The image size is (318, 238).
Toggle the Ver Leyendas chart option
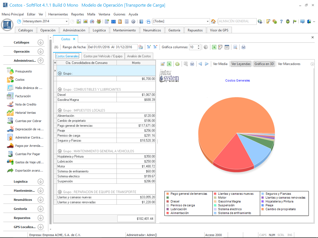(x=241, y=64)
